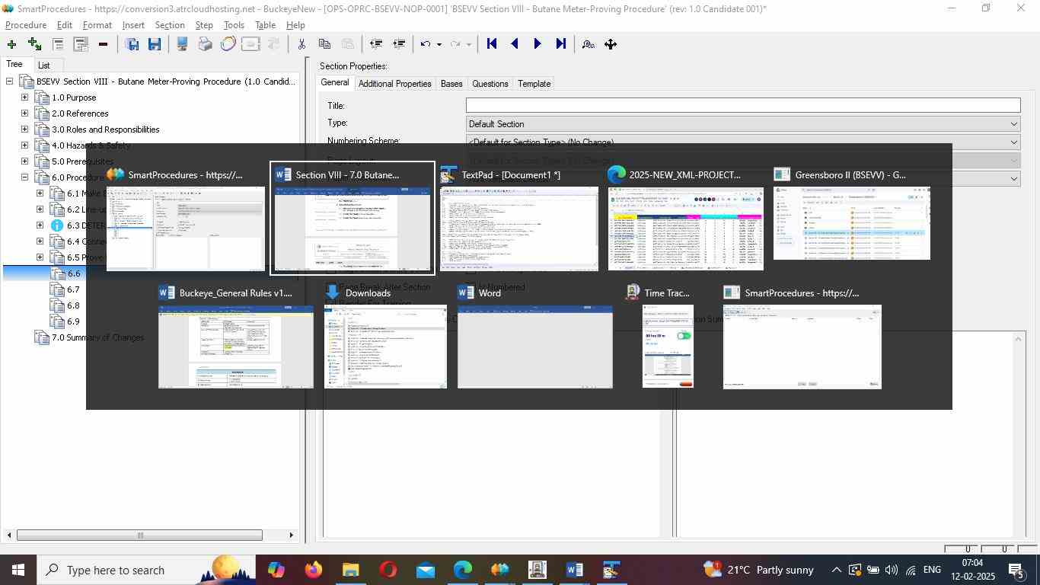Click the Outdent toolbar icon
1040x585 pixels.
[x=375, y=44]
